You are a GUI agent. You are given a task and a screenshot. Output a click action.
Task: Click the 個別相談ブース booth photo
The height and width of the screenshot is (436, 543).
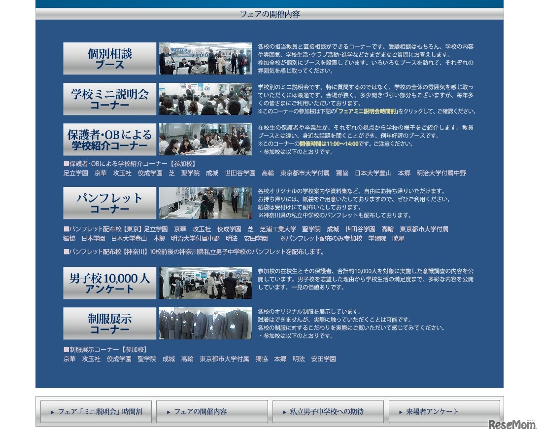coord(205,58)
